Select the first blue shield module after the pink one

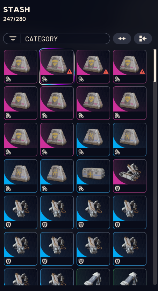[21, 212]
